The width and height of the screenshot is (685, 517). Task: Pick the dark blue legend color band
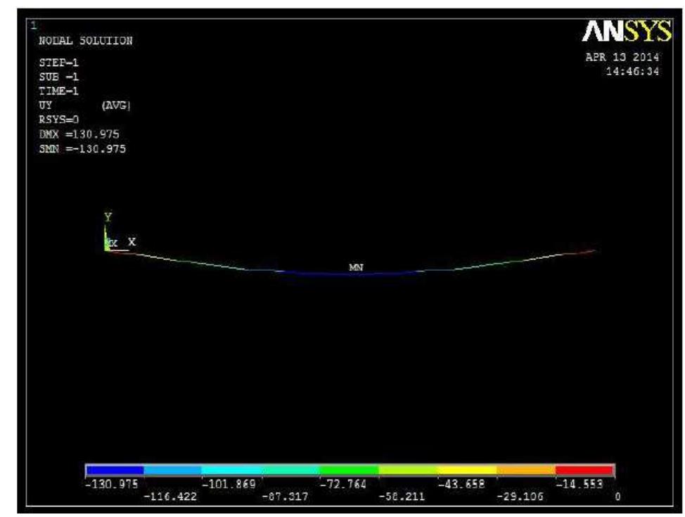115,471
